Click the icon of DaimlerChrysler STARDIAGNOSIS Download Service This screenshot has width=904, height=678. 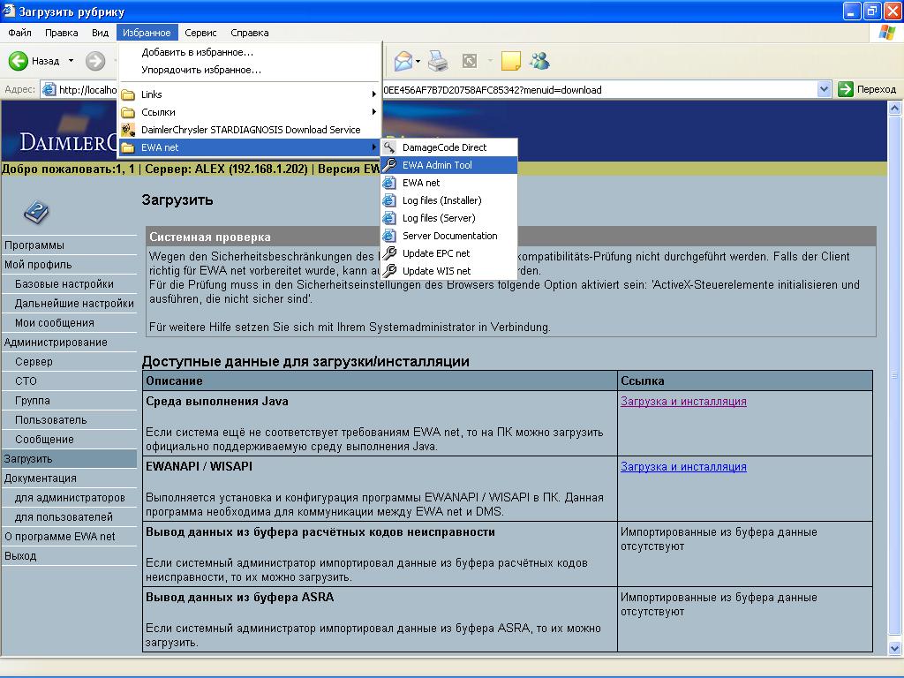[128, 130]
